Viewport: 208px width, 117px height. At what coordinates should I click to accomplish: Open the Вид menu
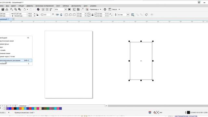point(7,6)
